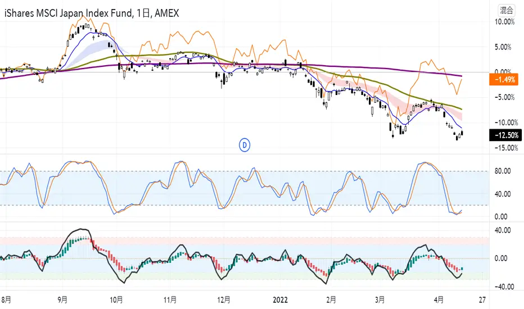
Task: Click the 27 date label on time axis
Action: click(482, 299)
